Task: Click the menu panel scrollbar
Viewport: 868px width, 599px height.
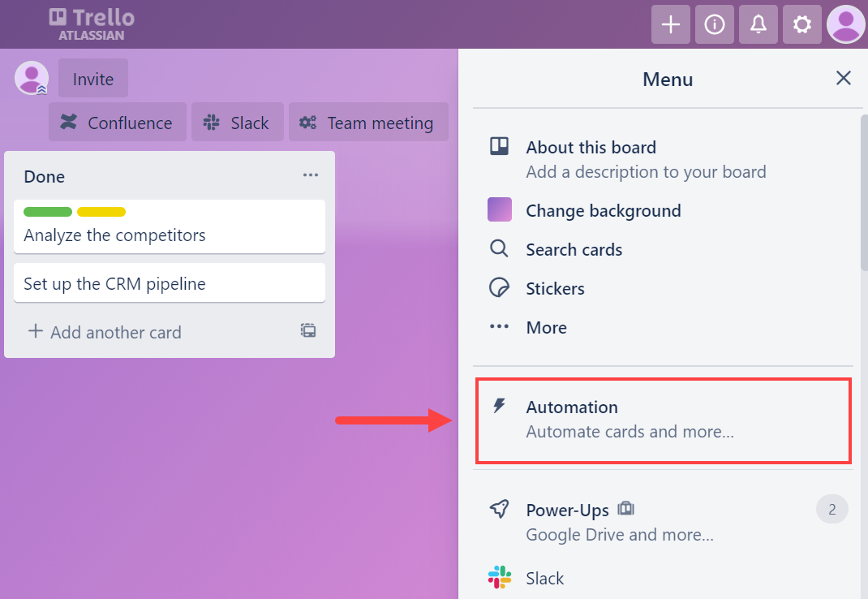Action: 864,192
